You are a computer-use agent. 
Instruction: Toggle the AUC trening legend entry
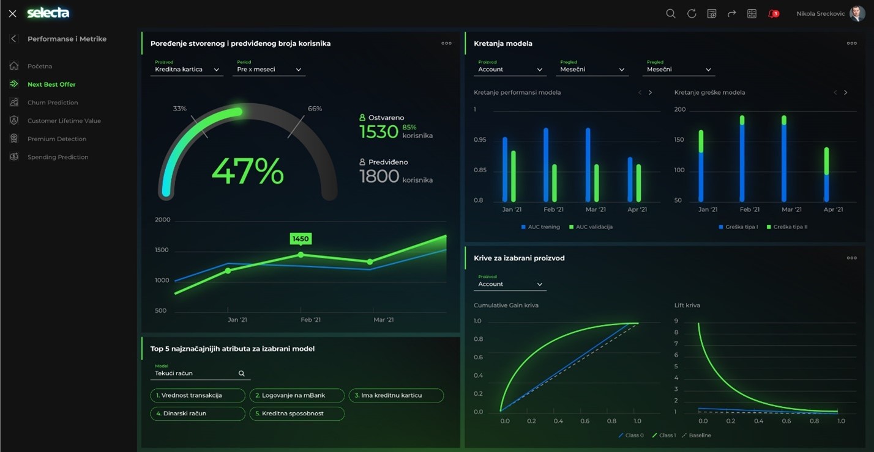[x=540, y=227]
